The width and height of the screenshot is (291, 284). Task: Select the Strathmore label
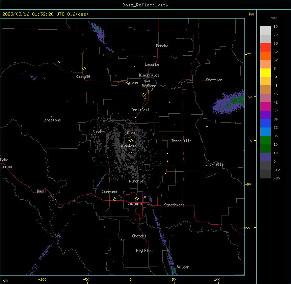[x=174, y=205]
